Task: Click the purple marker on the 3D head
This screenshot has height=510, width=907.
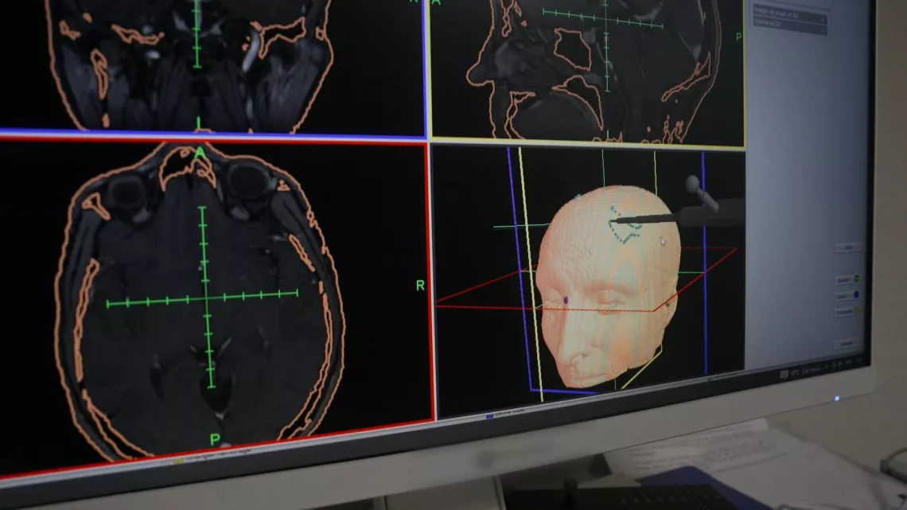Action: coord(566,300)
